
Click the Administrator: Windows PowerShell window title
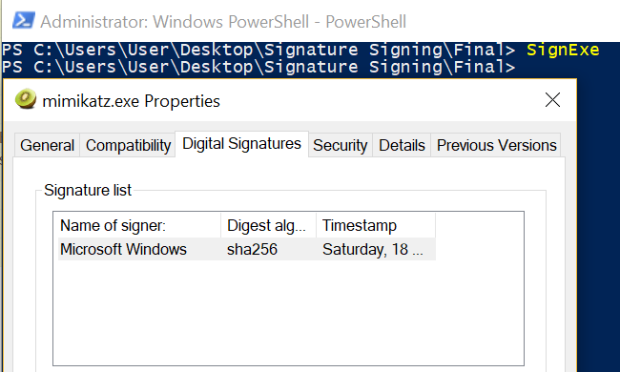click(223, 22)
